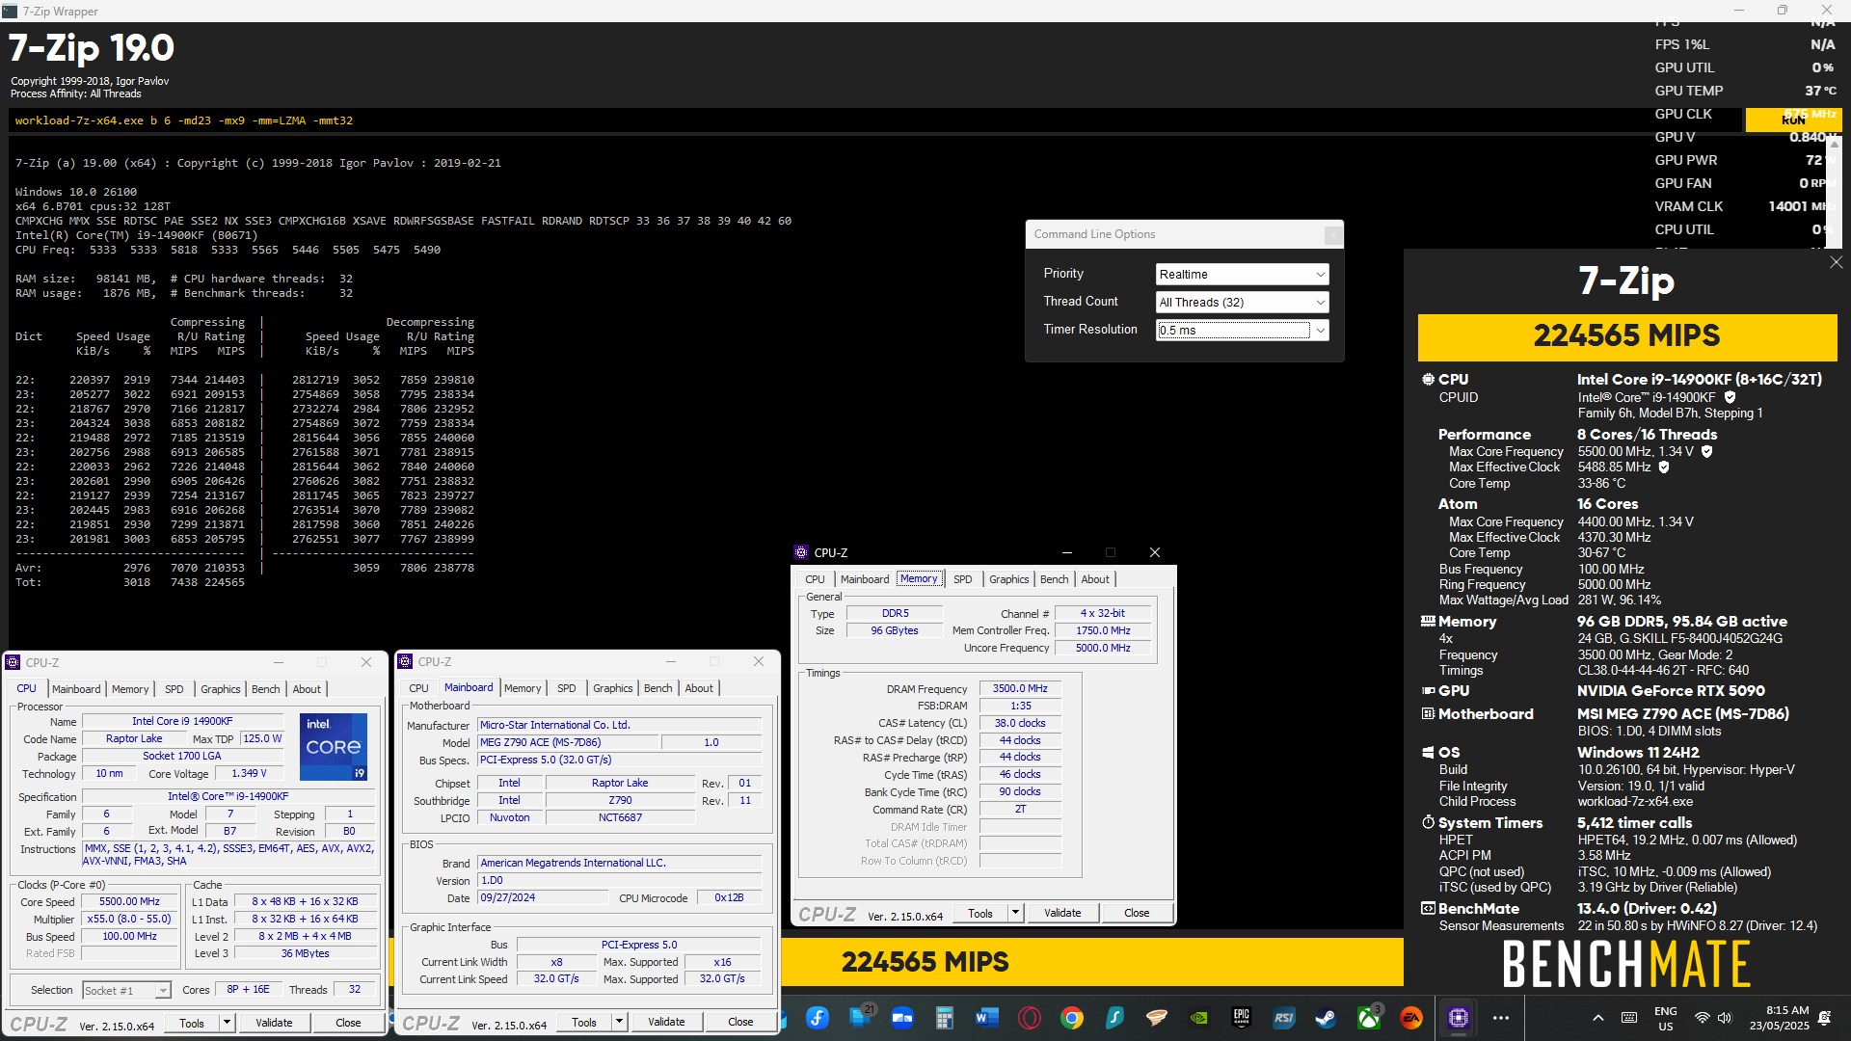Viewport: 1851px width, 1041px height.
Task: Open Graphics tab in left CPU-Z window
Action: 221,689
